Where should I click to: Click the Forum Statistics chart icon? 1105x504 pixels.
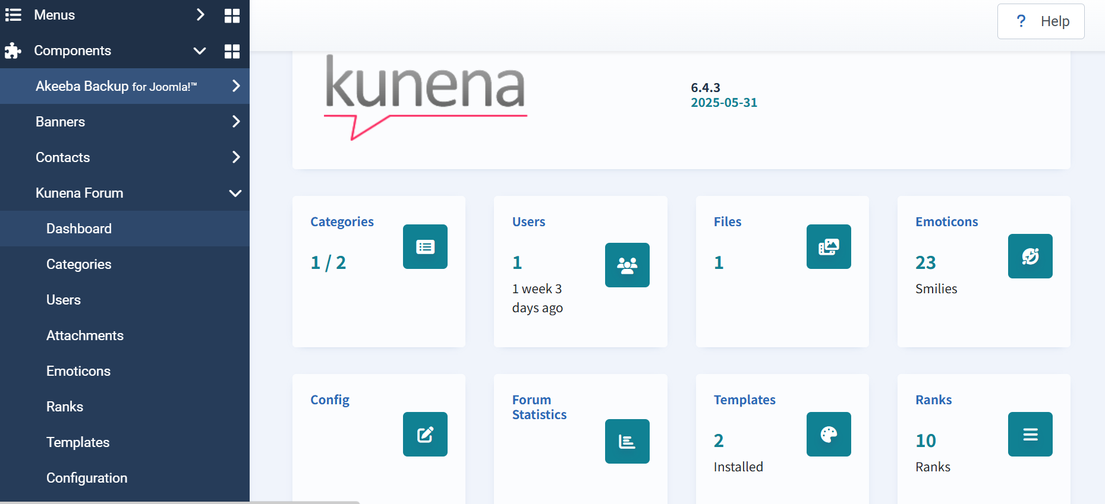click(x=627, y=441)
